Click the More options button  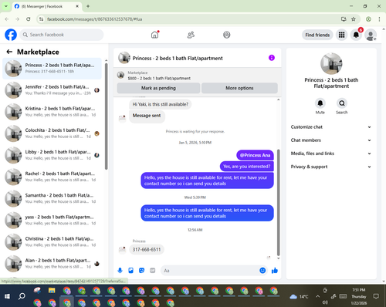239,88
